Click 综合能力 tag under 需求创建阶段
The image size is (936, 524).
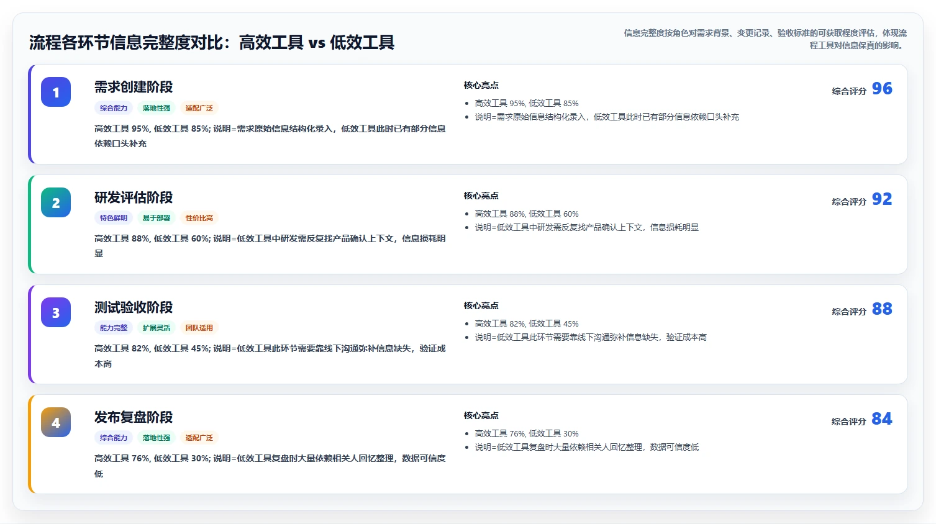coord(114,108)
